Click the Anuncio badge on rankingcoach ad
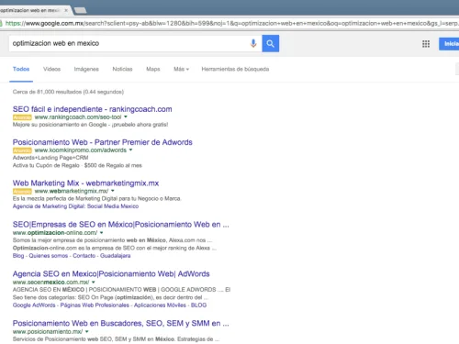This screenshot has width=459, height=344. tap(22, 117)
